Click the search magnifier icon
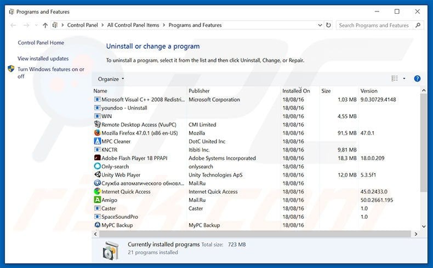Viewport: 433px width, 268px height. [x=418, y=25]
